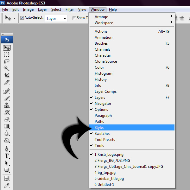The height and width of the screenshot is (190, 190).
Task: Show the Channels panel
Action: [132, 49]
